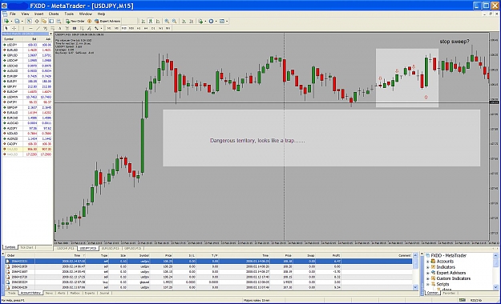
Task: Open the Charts menu
Action: pyautogui.click(x=54, y=14)
